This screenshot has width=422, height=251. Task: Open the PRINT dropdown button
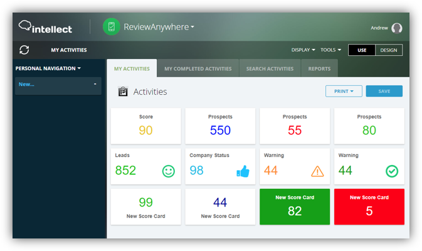pyautogui.click(x=344, y=92)
